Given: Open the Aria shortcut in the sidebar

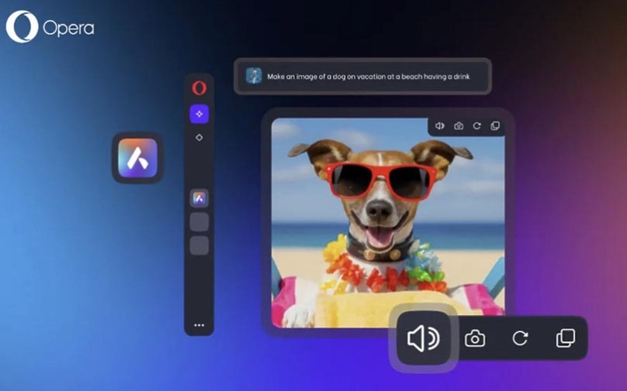Looking at the screenshot, I should (x=199, y=198).
